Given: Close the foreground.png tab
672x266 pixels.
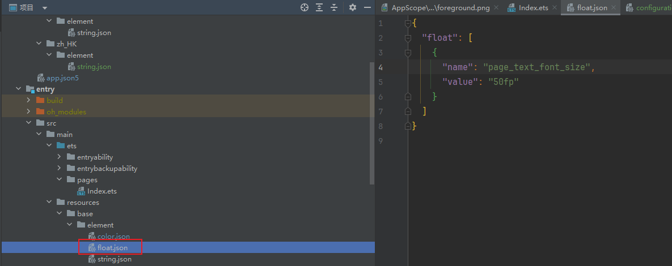Looking at the screenshot, I should pyautogui.click(x=496, y=8).
